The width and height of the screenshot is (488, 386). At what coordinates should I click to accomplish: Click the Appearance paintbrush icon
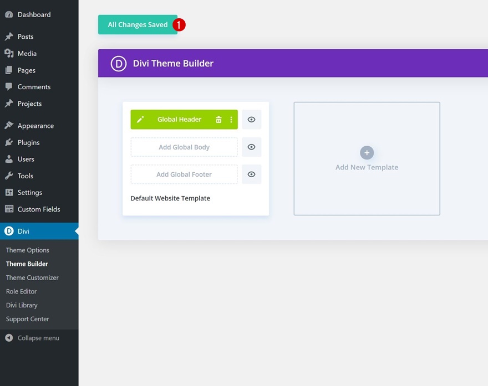tap(9, 125)
